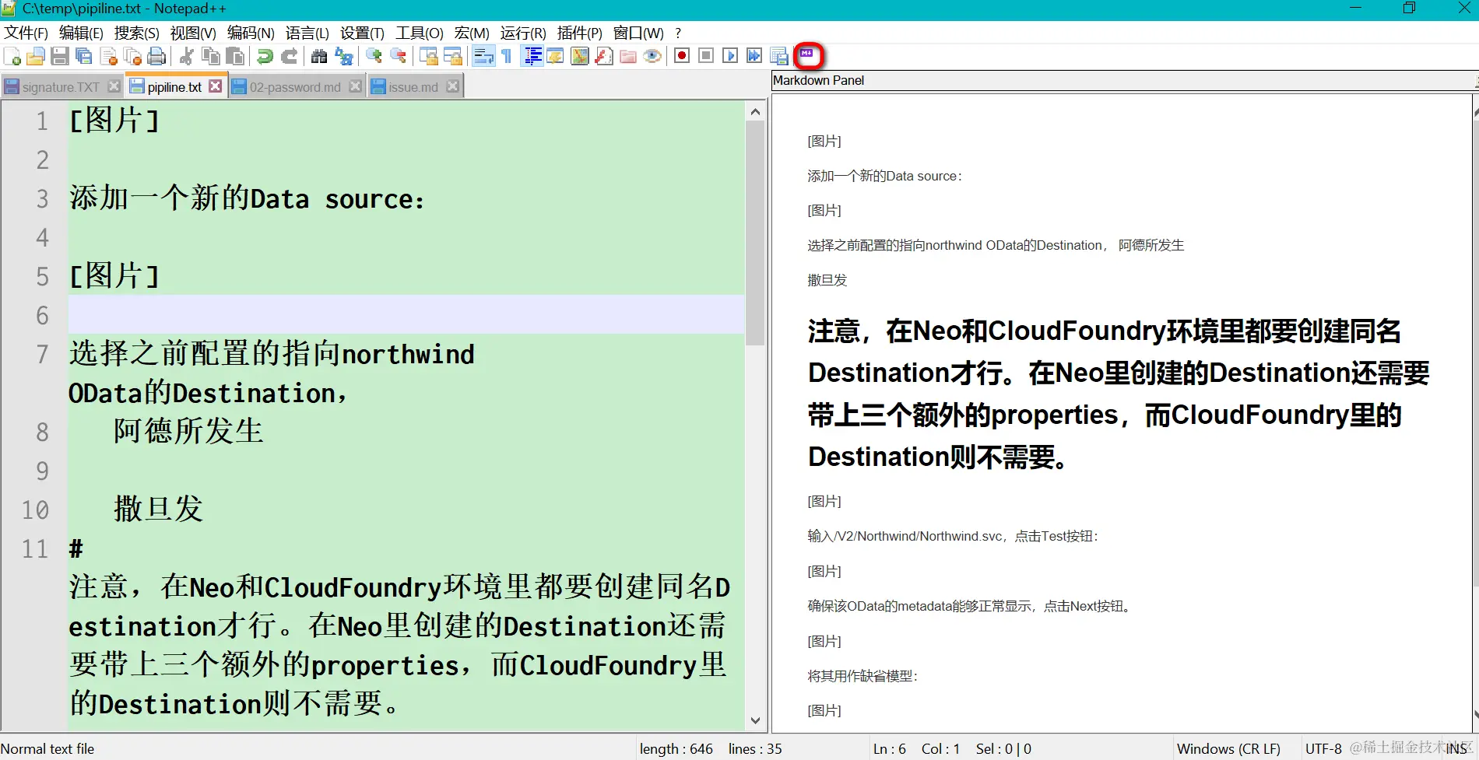
Task: Open the 视图(V) menu
Action: [193, 33]
